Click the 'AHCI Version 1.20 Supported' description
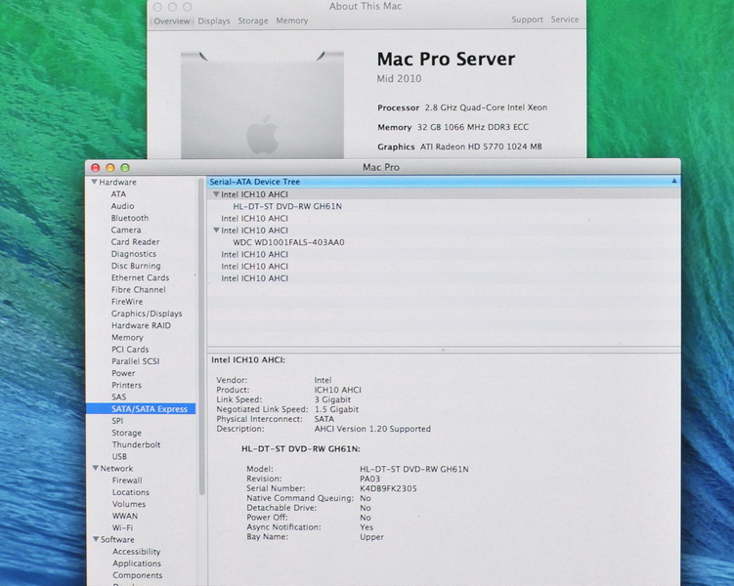 point(372,429)
